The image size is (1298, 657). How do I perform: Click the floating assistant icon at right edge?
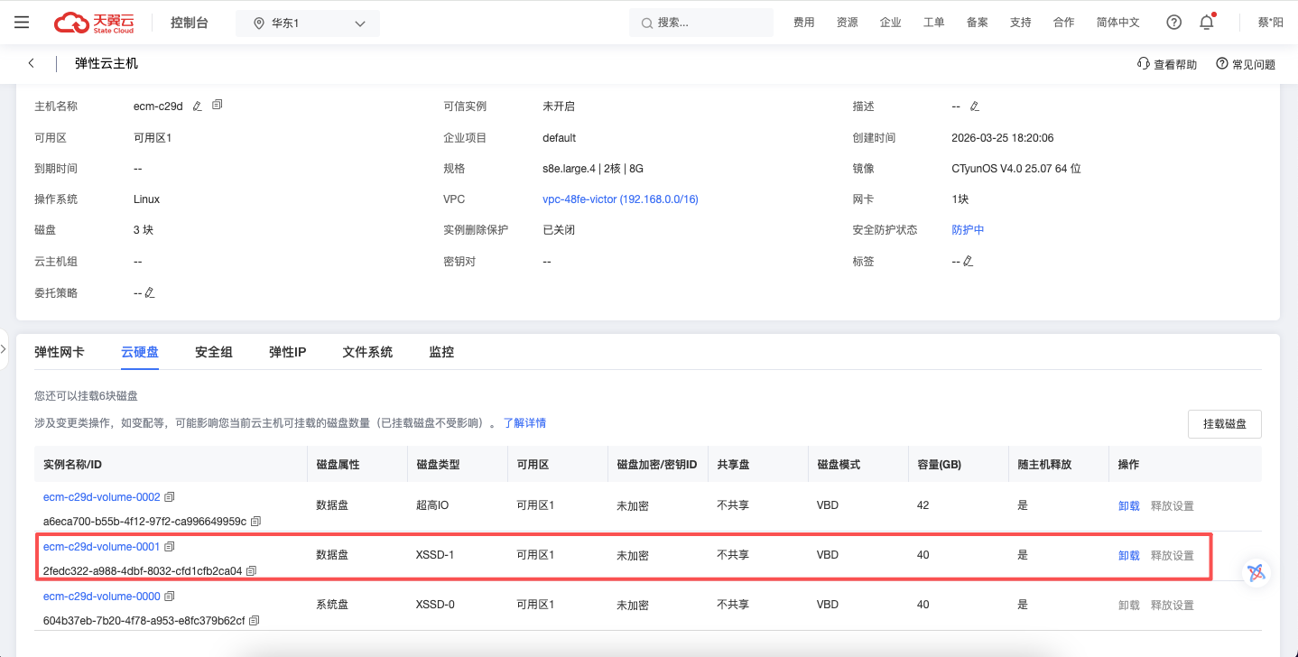(1256, 571)
